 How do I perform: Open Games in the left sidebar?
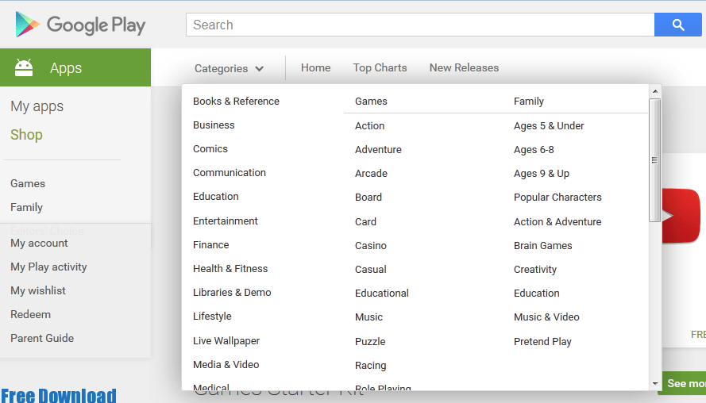[x=28, y=183]
